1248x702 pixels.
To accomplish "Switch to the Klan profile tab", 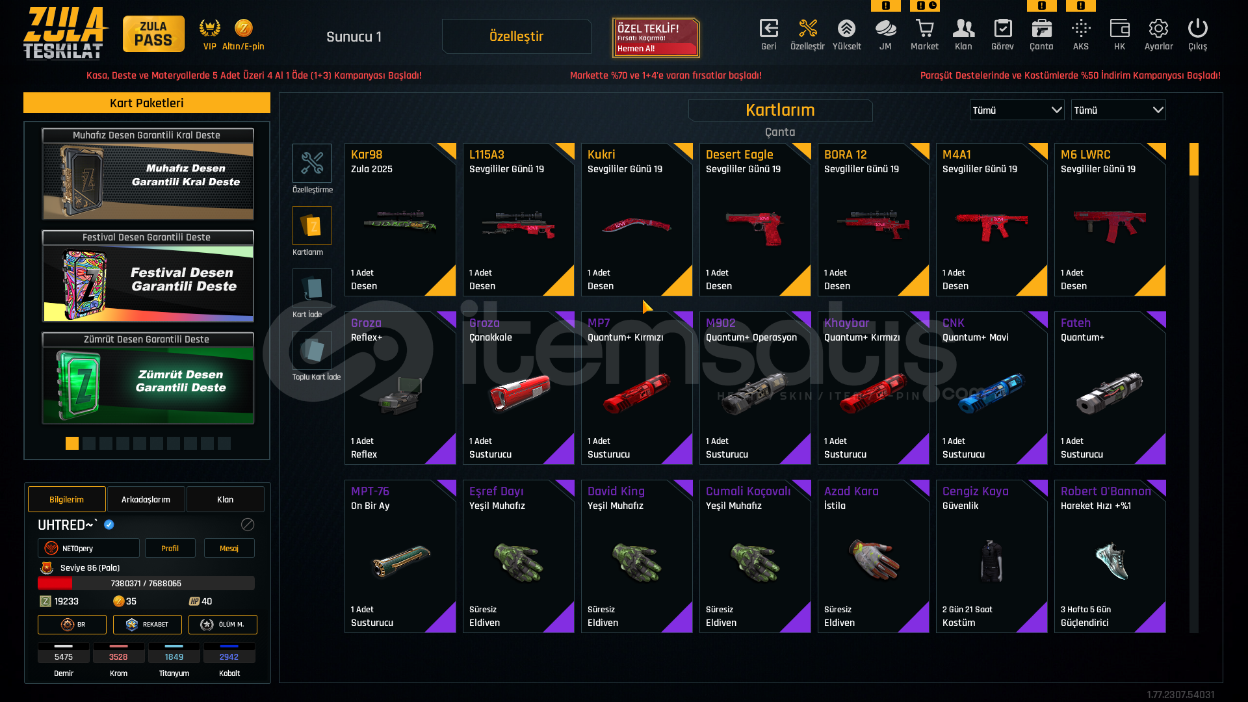I will [x=225, y=499].
